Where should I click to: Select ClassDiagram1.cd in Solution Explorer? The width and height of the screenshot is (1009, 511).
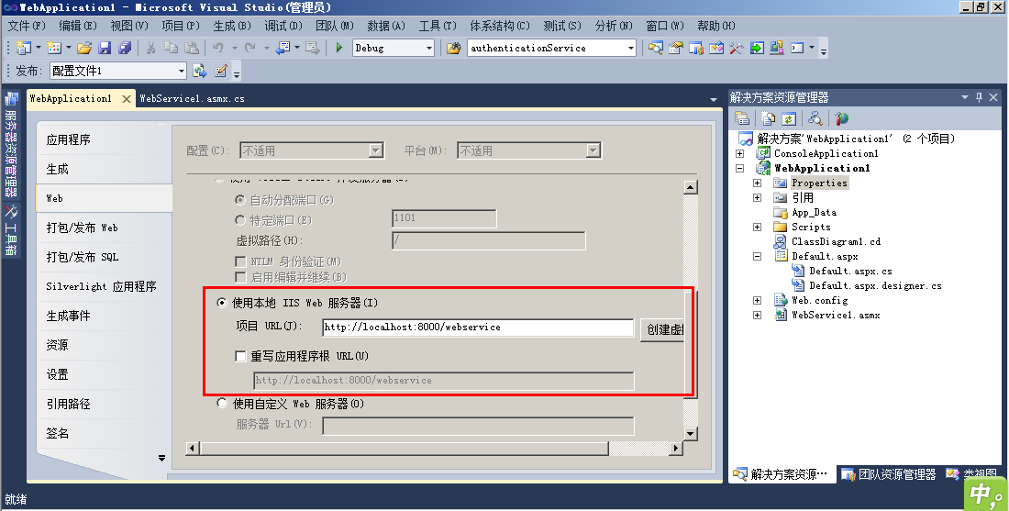pyautogui.click(x=836, y=241)
